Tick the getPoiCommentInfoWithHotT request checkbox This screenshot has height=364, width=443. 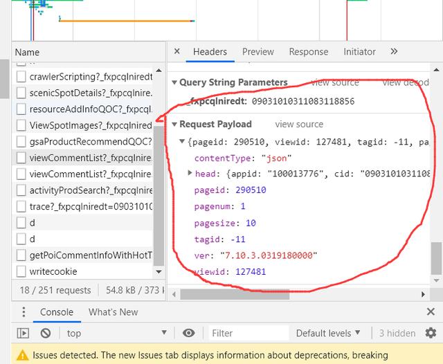[x=21, y=255]
